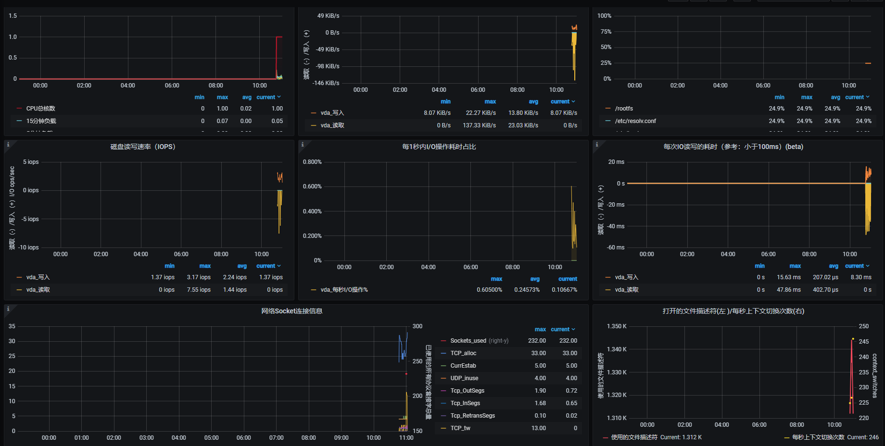
Task: Toggle /rootfs series visibility
Action: (624, 109)
